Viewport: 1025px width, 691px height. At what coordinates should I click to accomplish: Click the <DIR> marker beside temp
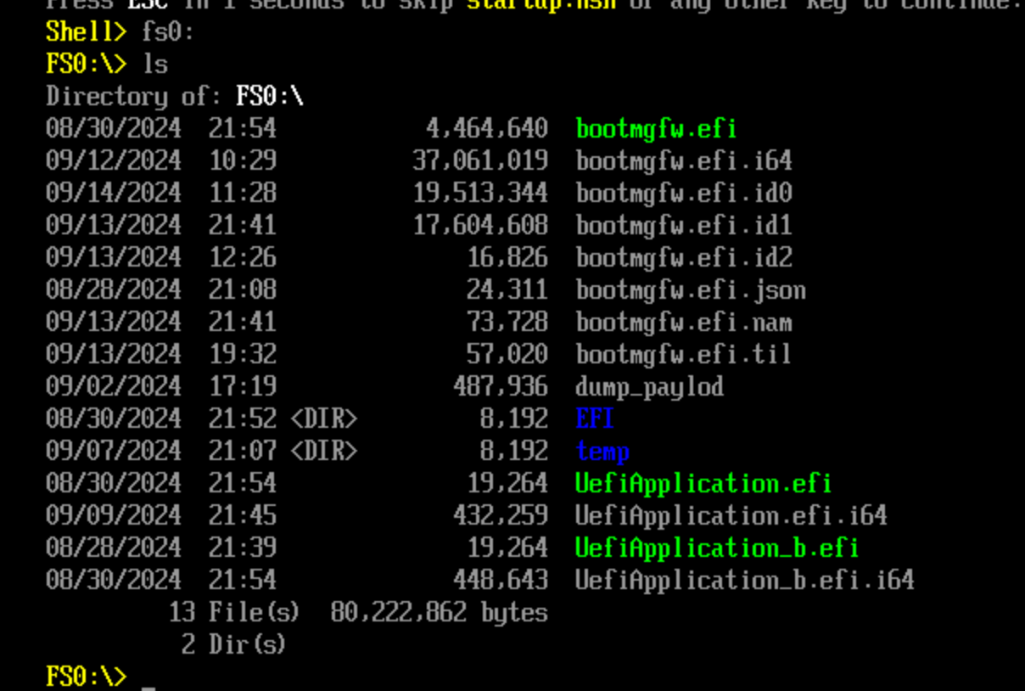pyautogui.click(x=324, y=452)
